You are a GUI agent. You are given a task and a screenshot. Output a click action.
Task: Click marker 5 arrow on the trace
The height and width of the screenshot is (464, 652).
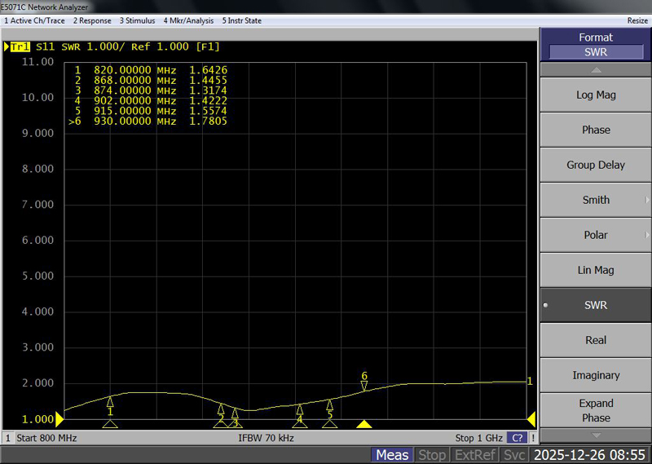pyautogui.click(x=329, y=404)
